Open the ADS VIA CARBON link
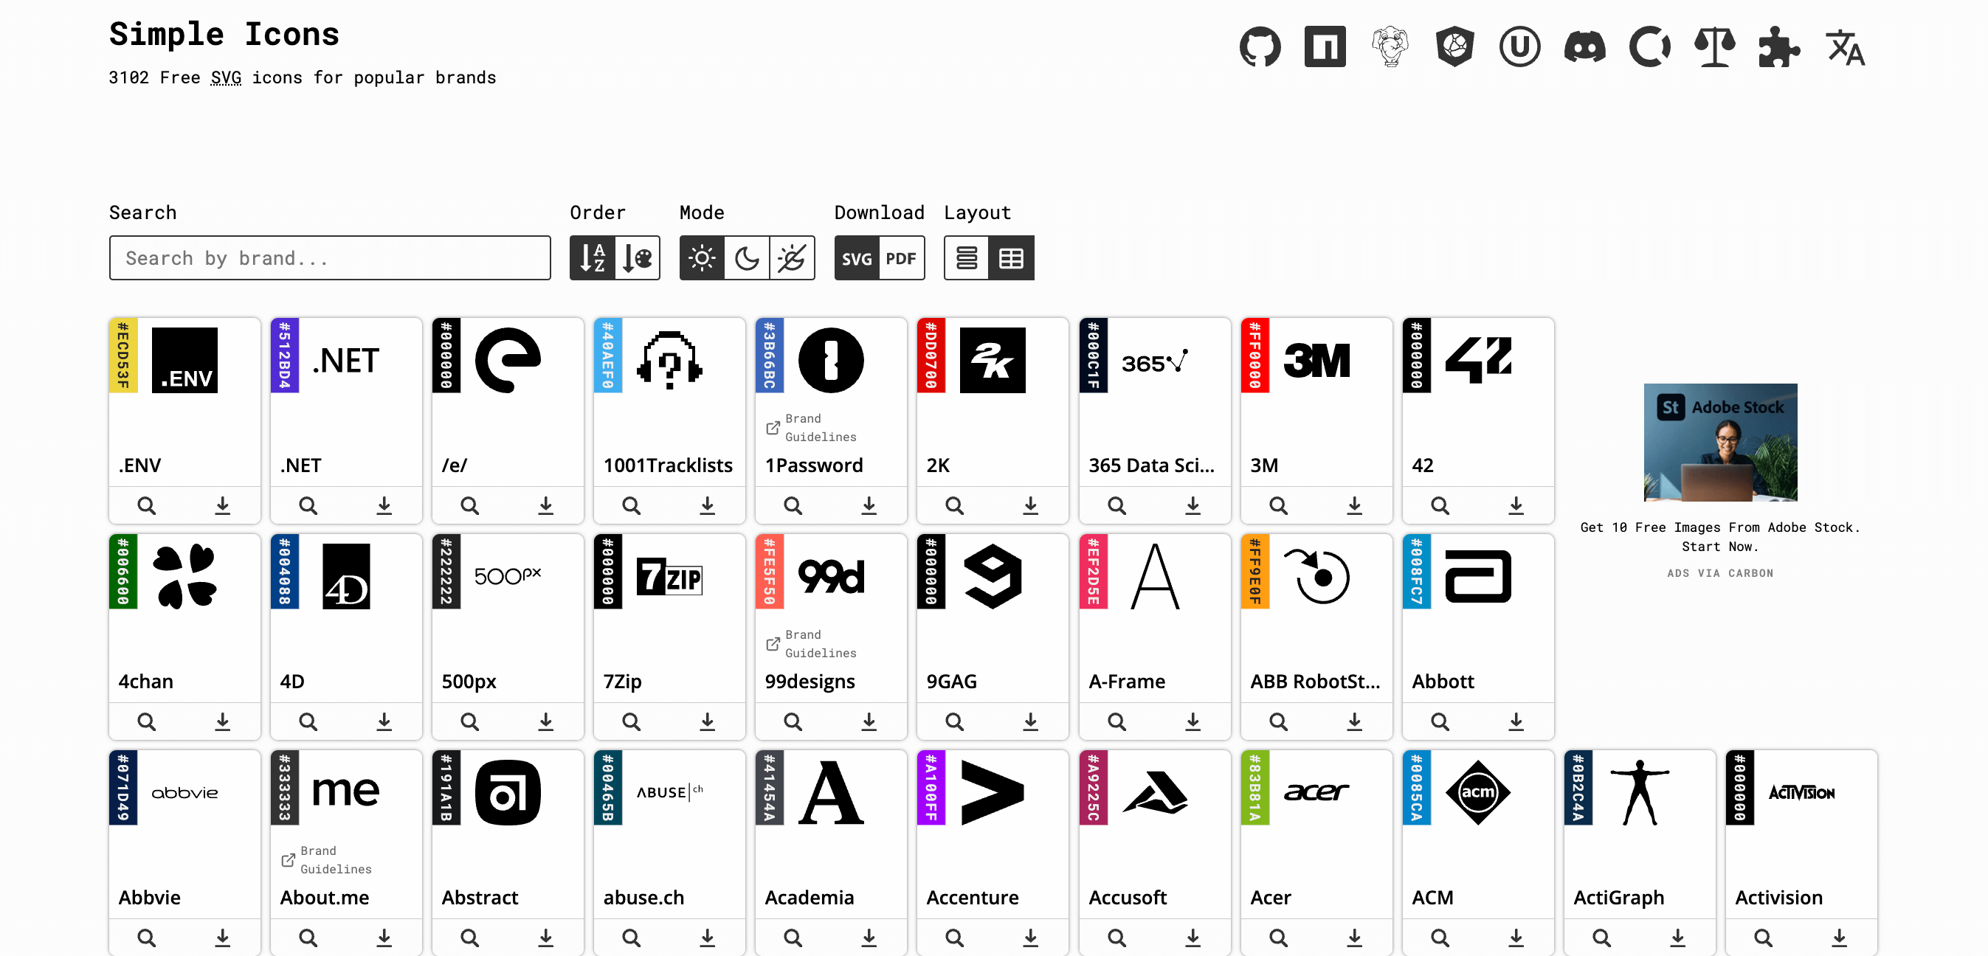The image size is (1988, 956). click(1720, 572)
